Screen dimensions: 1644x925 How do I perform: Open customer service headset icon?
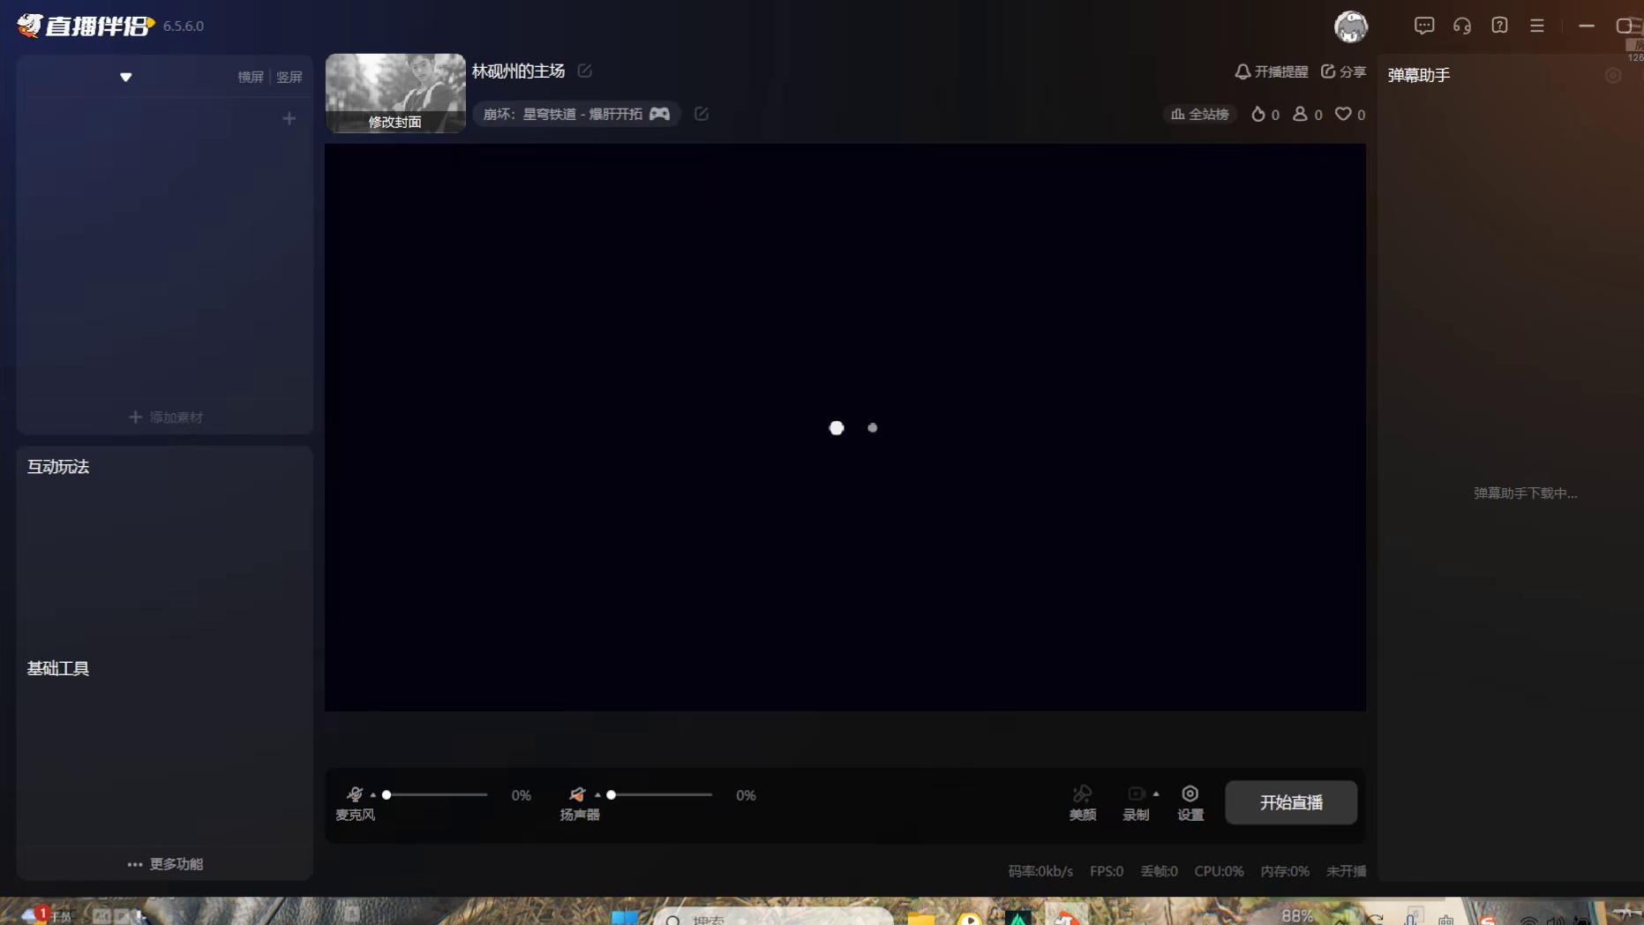tap(1461, 26)
